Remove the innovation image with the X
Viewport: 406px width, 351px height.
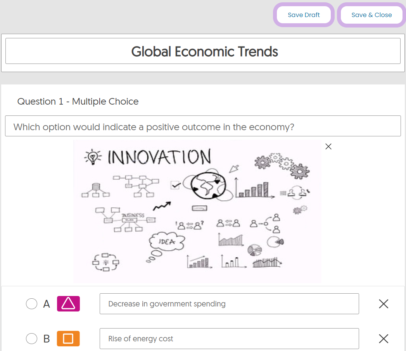click(x=328, y=147)
